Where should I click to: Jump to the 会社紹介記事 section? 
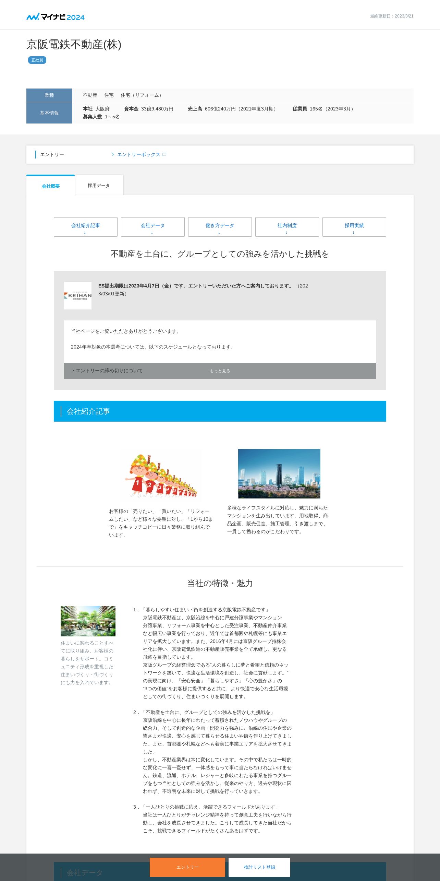[x=86, y=227]
